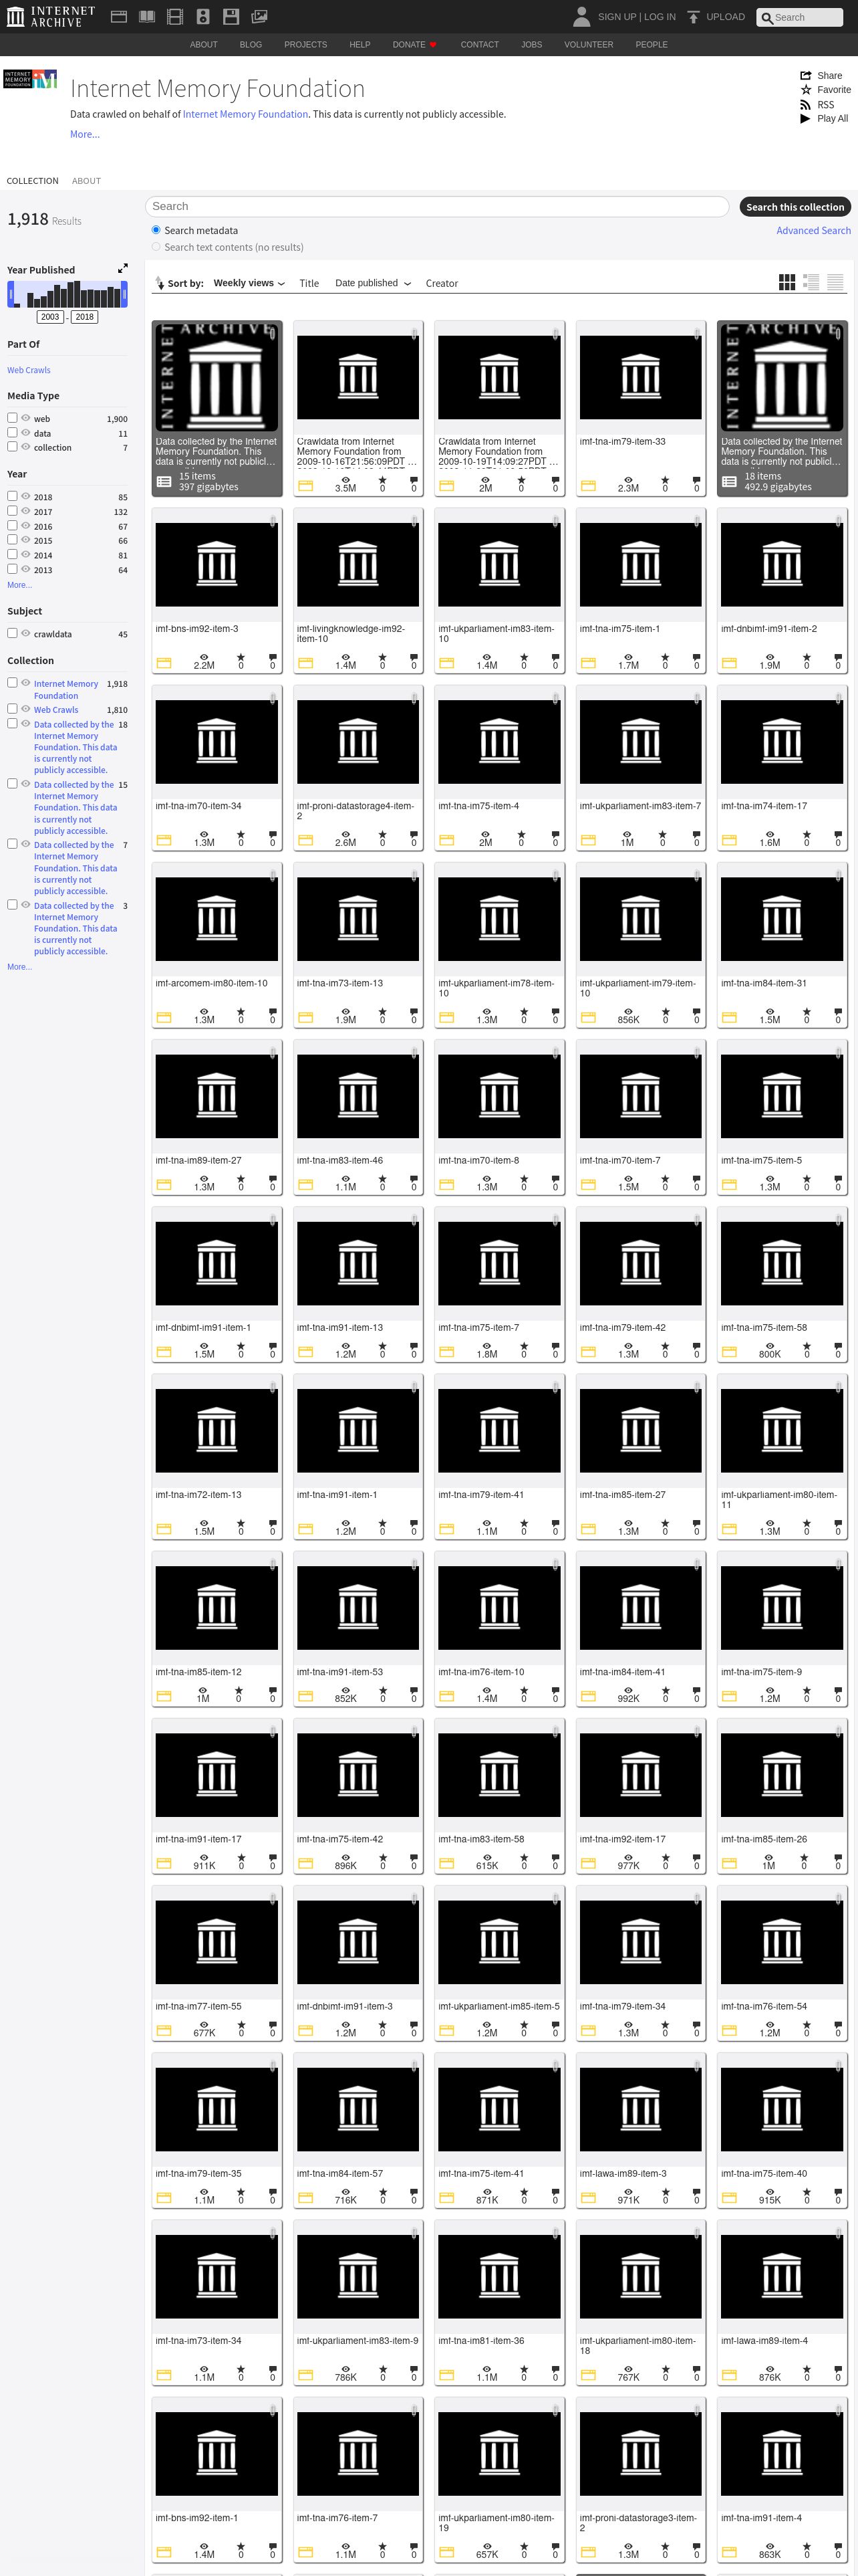
Task: Open the Video (film) icon in top bar
Action: (175, 17)
